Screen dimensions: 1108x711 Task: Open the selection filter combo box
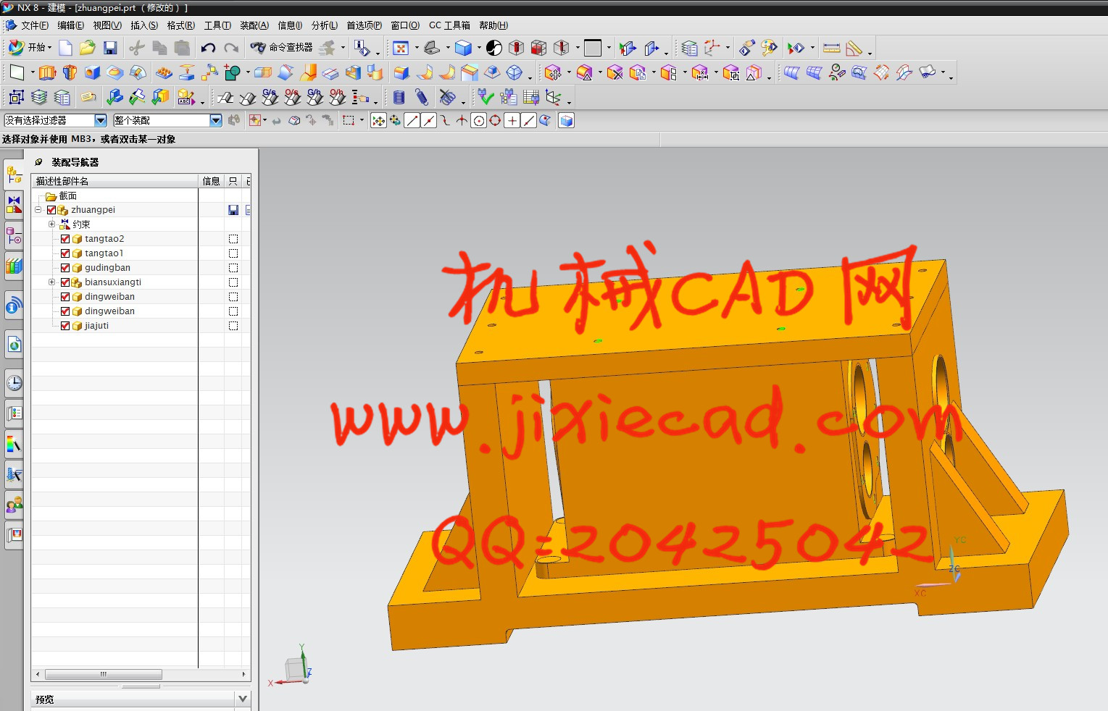(x=56, y=120)
